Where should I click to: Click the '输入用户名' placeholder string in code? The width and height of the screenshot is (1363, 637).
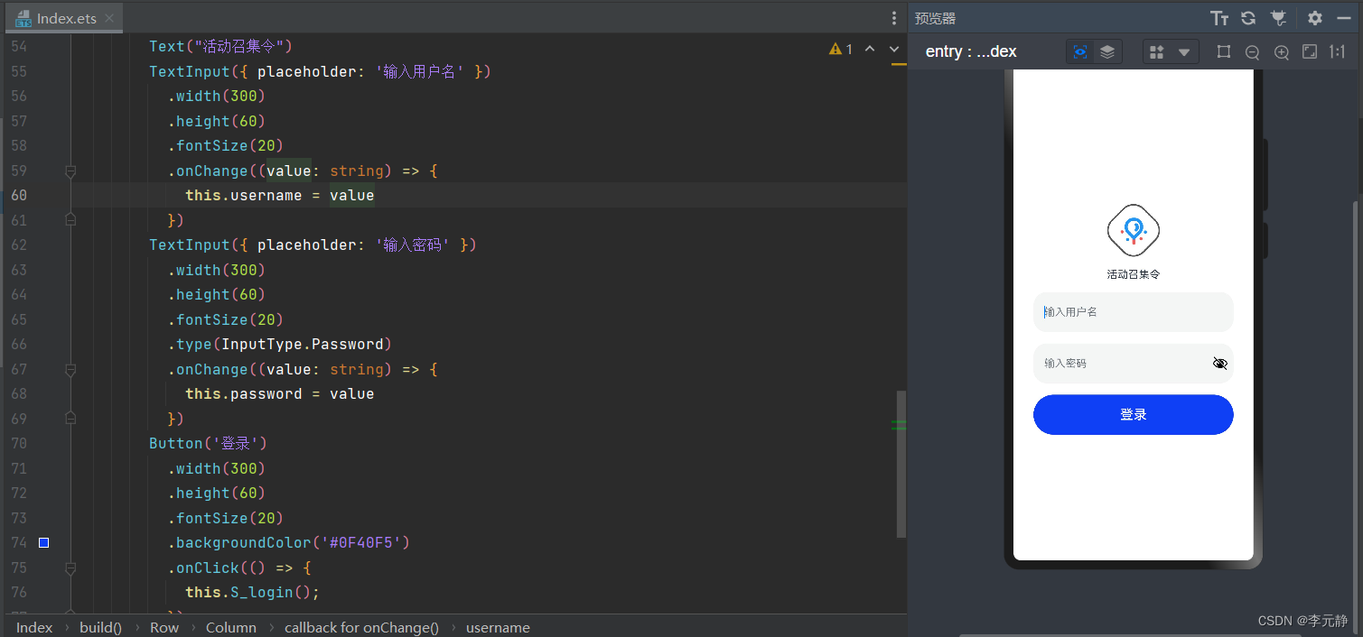pos(420,71)
